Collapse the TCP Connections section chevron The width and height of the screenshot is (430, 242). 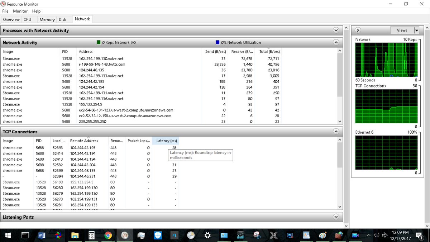336,132
